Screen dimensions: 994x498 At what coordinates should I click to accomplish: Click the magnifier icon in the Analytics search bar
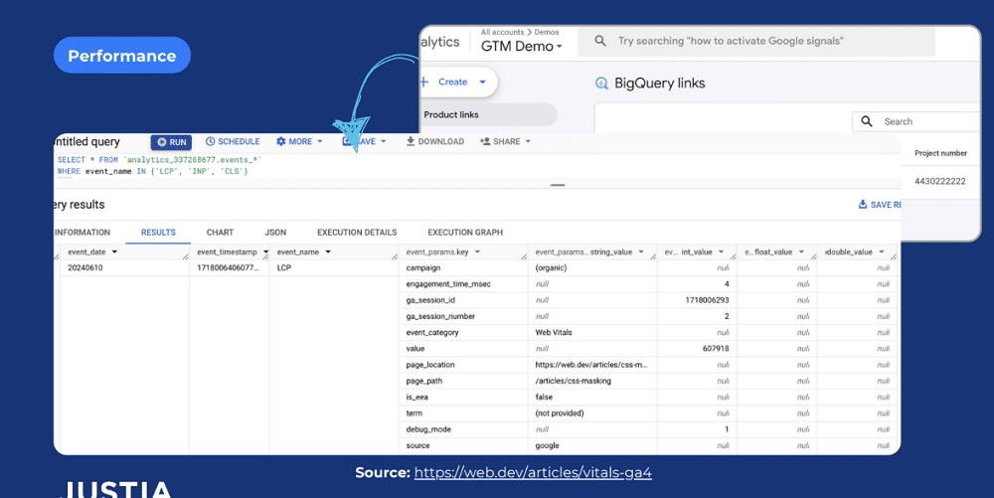[x=599, y=41]
